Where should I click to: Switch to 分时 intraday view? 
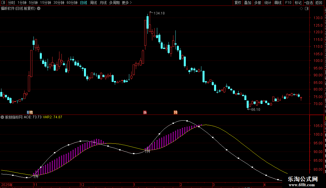[x=12, y=3]
